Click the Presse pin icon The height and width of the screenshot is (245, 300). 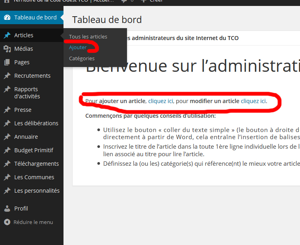(x=7, y=110)
